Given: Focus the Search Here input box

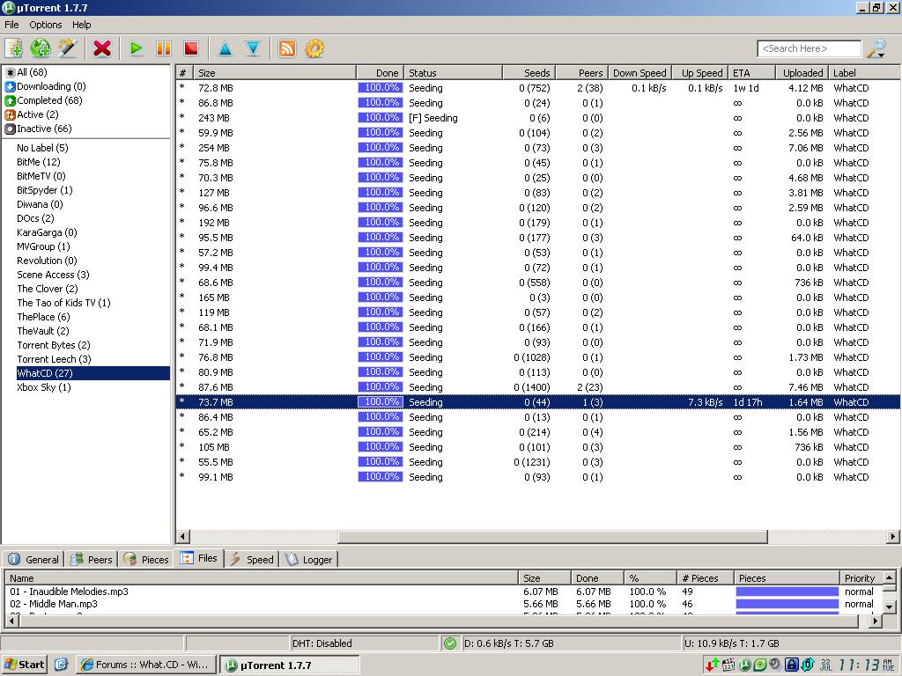Looking at the screenshot, I should pos(810,49).
